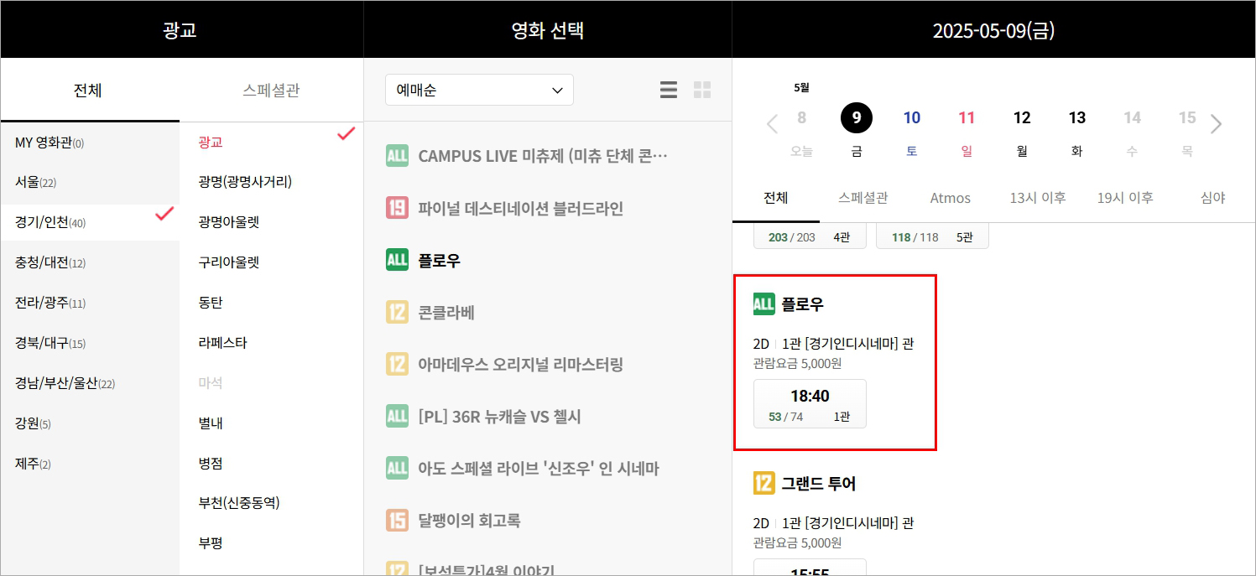This screenshot has height=576, width=1256.
Task: Click the 12 rating badge beside 콘클라베
Action: (x=397, y=313)
